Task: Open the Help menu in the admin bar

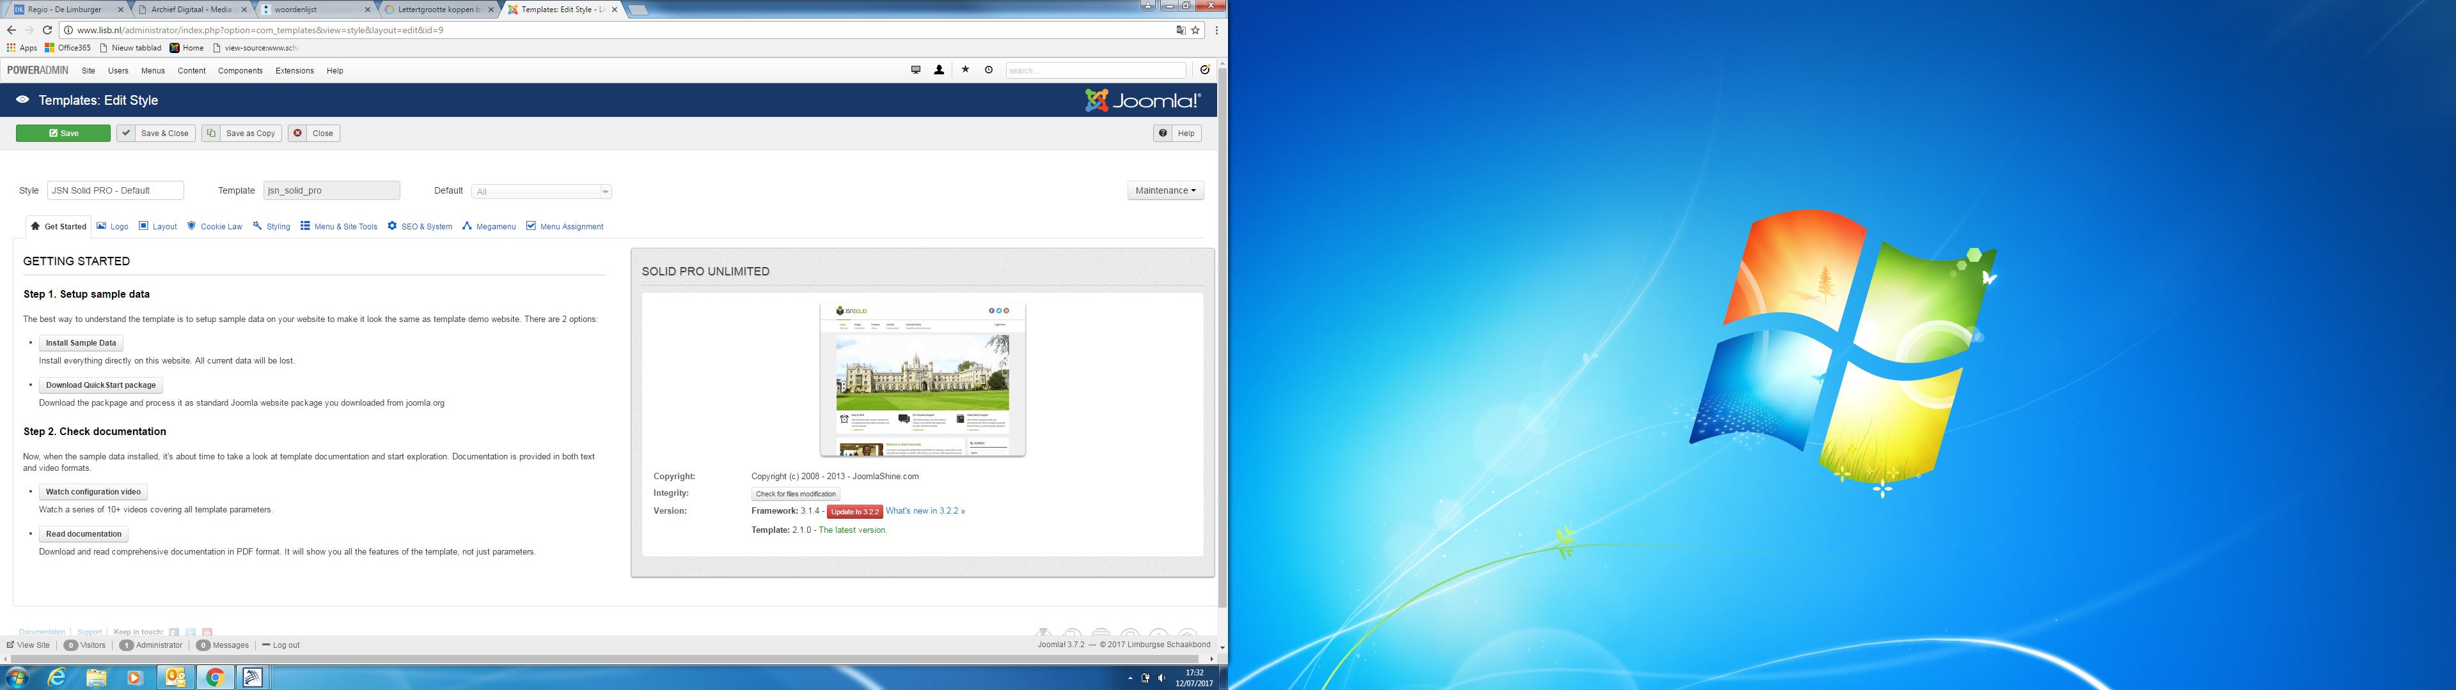Action: (335, 70)
